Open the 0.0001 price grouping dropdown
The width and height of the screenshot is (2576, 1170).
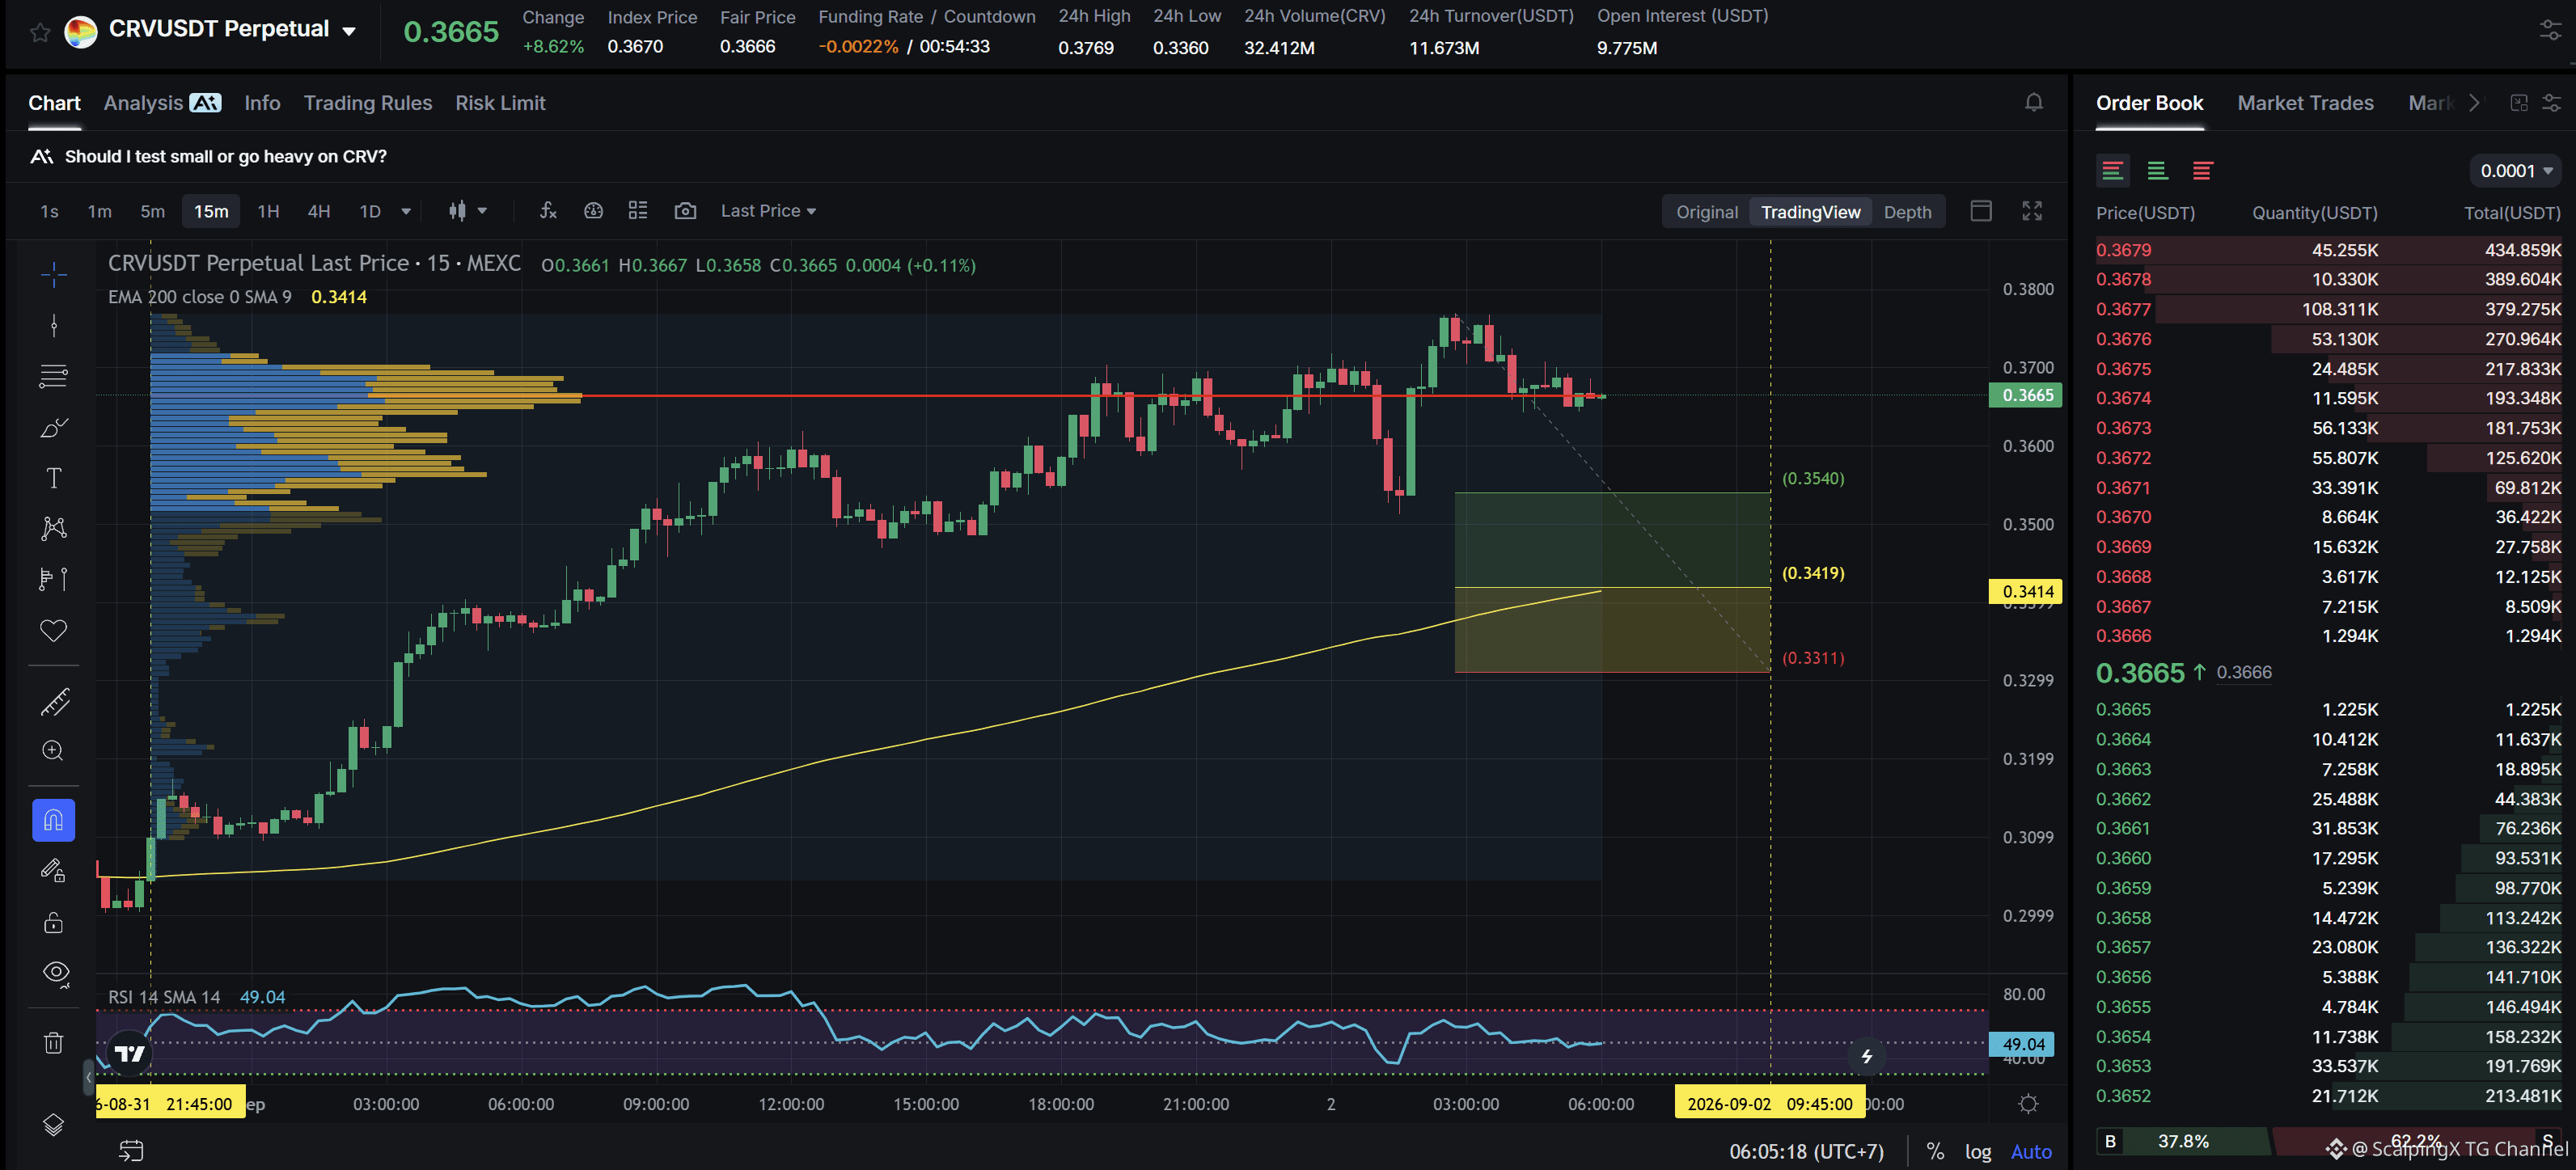coord(2516,171)
